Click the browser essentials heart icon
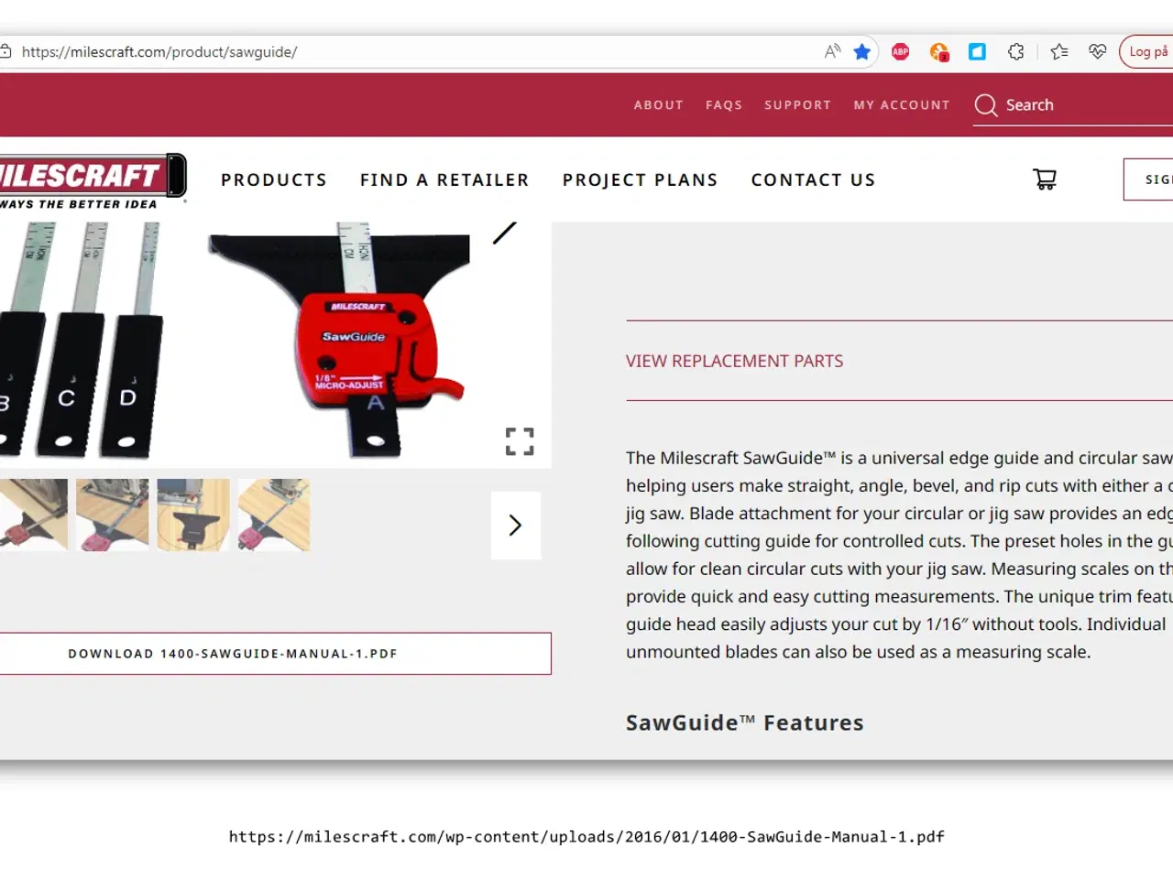1173x879 pixels. click(1098, 51)
